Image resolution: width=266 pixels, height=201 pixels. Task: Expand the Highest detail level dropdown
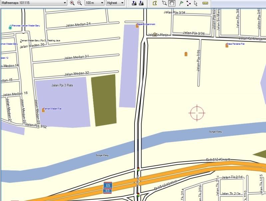(115, 3)
